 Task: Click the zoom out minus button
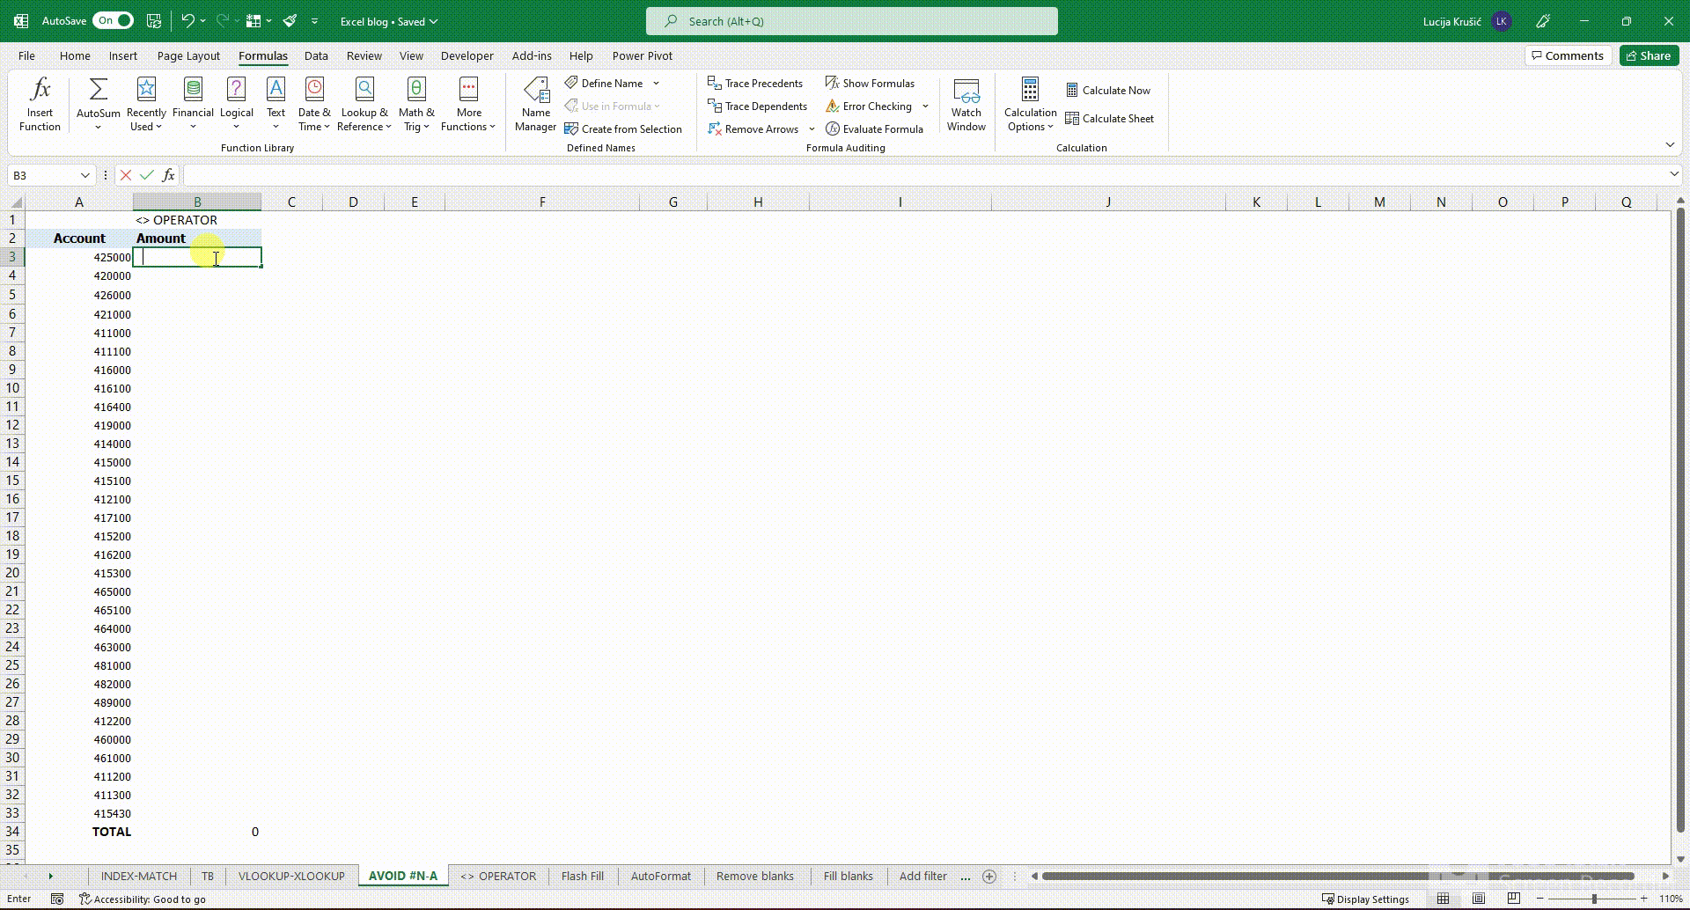[1539, 899]
